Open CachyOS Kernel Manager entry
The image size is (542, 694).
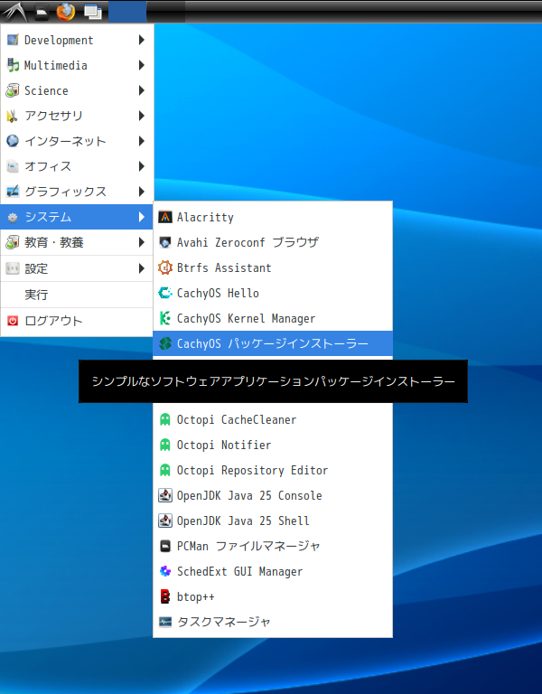pyautogui.click(x=273, y=318)
